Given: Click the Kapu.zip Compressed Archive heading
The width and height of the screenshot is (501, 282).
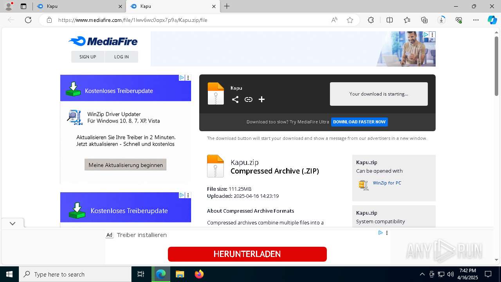Looking at the screenshot, I should [275, 166].
